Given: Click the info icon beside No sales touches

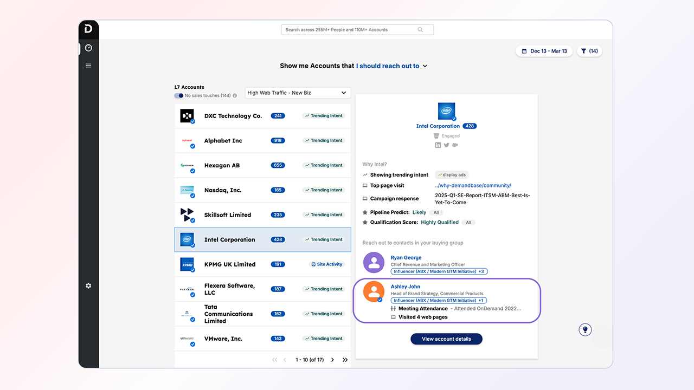Looking at the screenshot, I should point(235,96).
